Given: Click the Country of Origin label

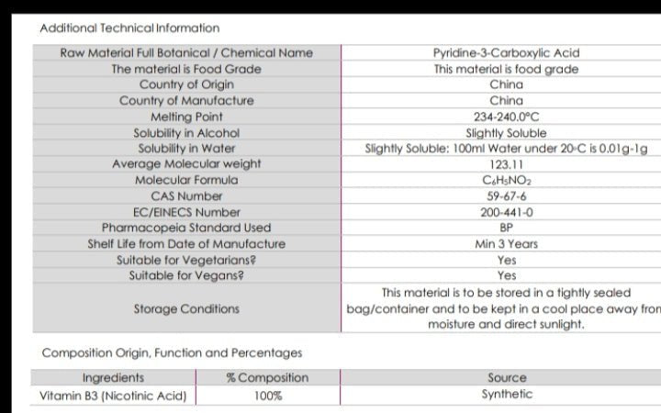Looking at the screenshot, I should 186,84.
